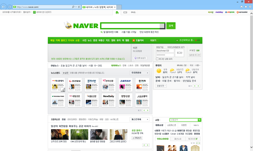Open the Favorites star icon
Viewport: 253px width, 151px height.
[246, 7]
